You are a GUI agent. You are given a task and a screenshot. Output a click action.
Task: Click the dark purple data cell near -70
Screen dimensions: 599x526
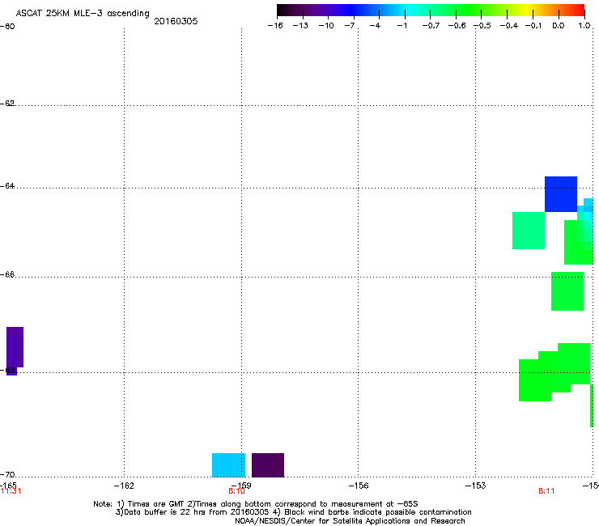268,464
